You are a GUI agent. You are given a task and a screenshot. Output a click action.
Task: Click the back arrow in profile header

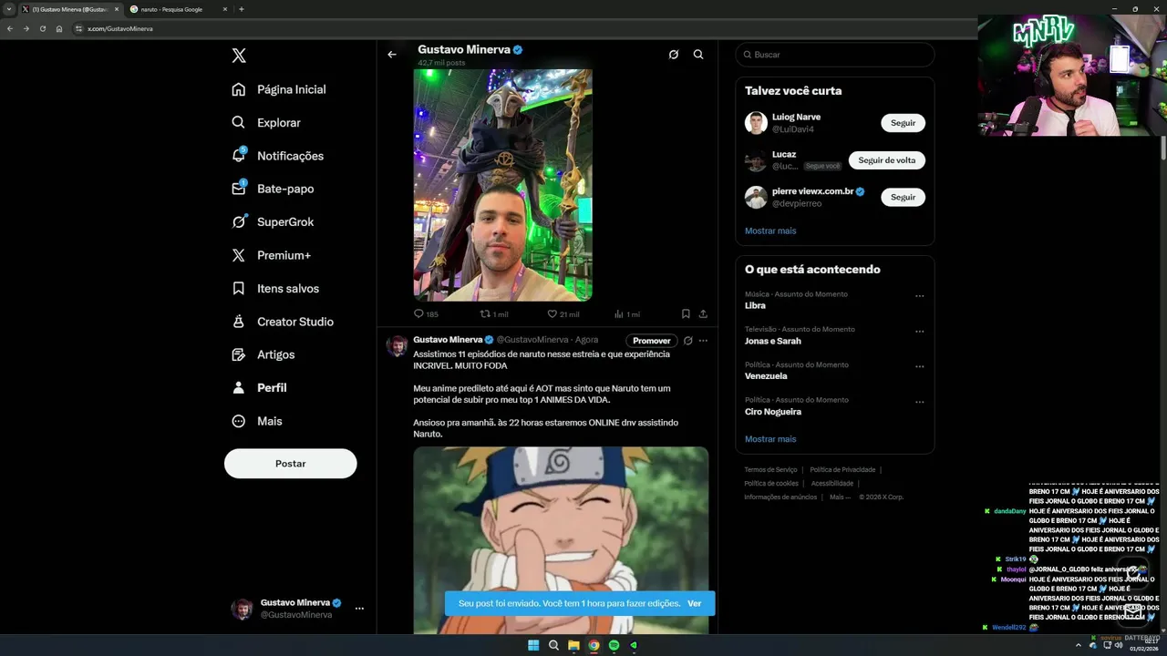coord(392,55)
